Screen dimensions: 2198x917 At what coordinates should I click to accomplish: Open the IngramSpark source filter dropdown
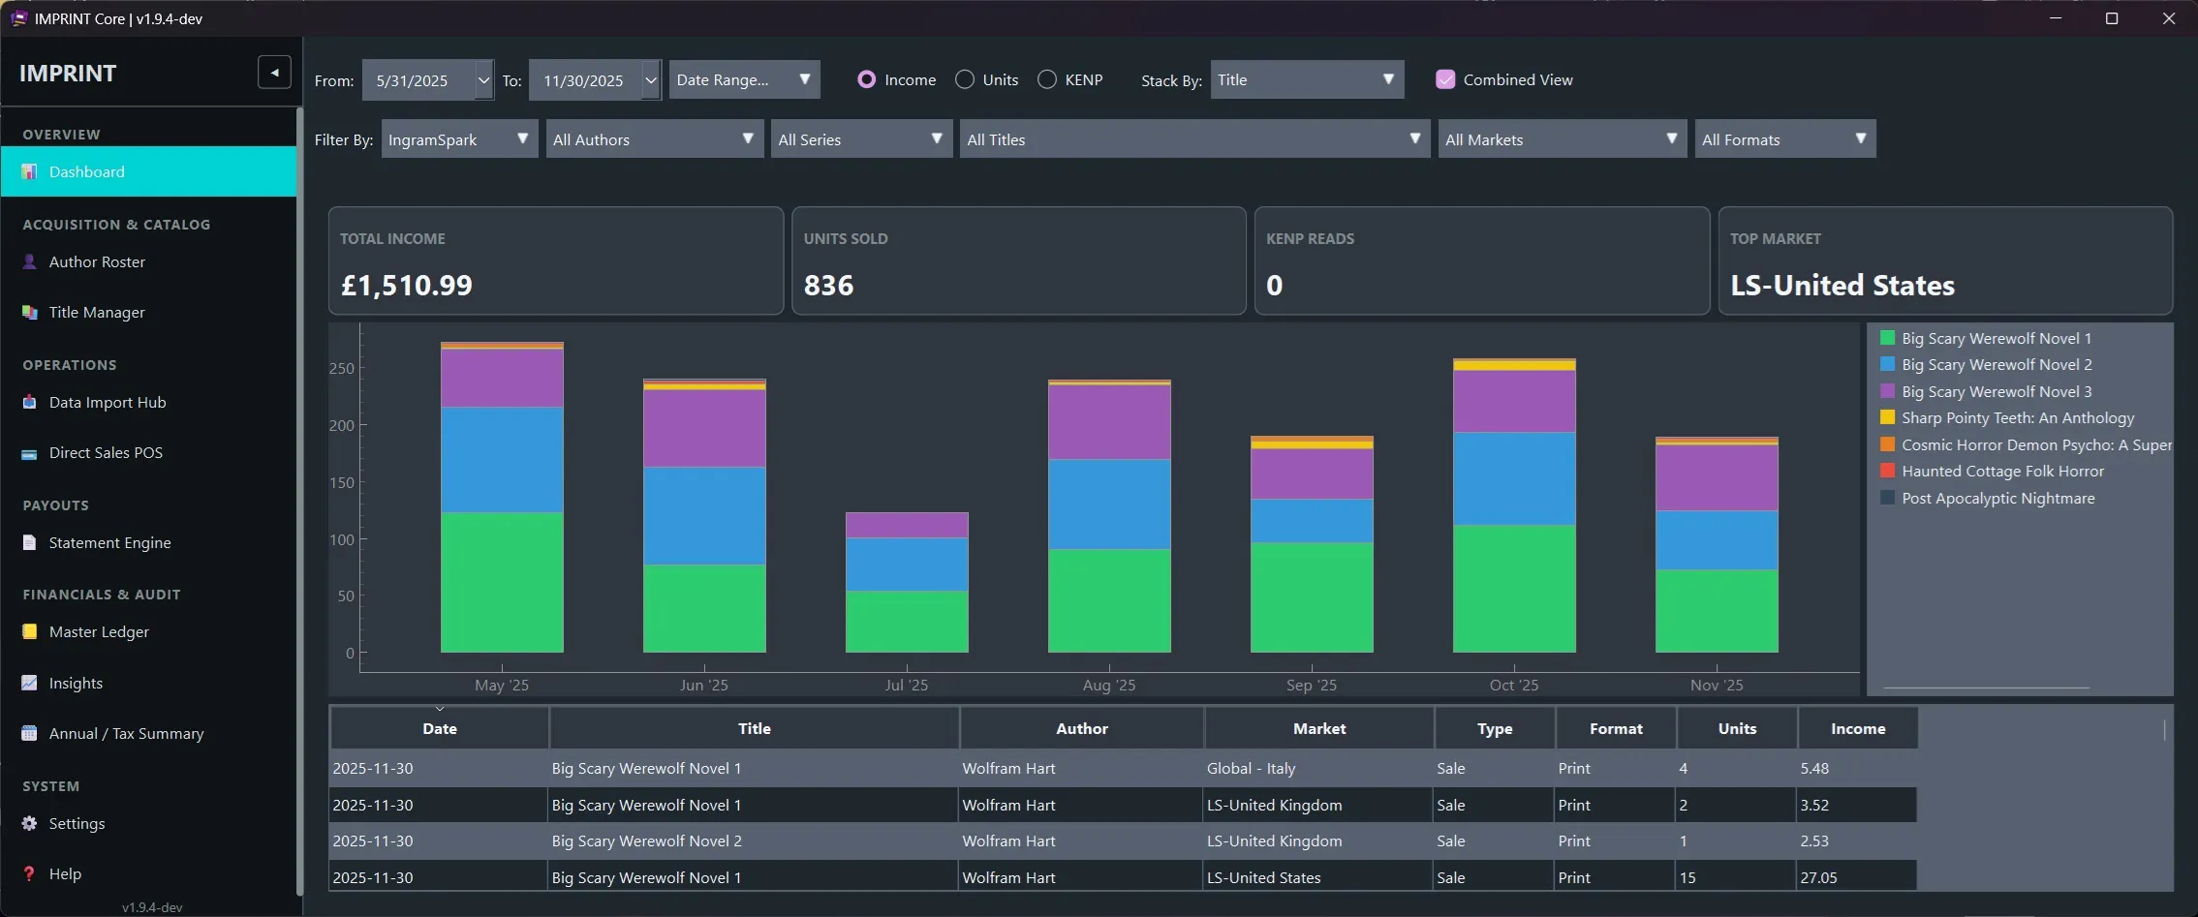459,138
